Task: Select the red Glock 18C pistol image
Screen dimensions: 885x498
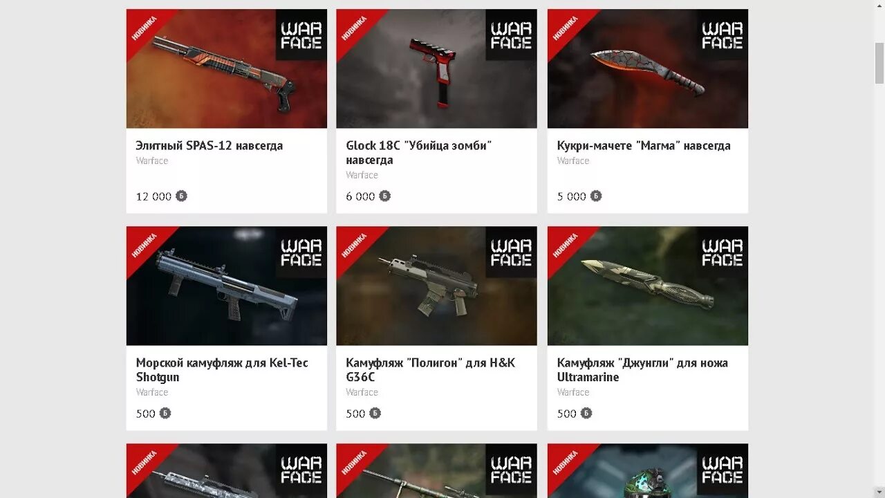Action: (437, 68)
